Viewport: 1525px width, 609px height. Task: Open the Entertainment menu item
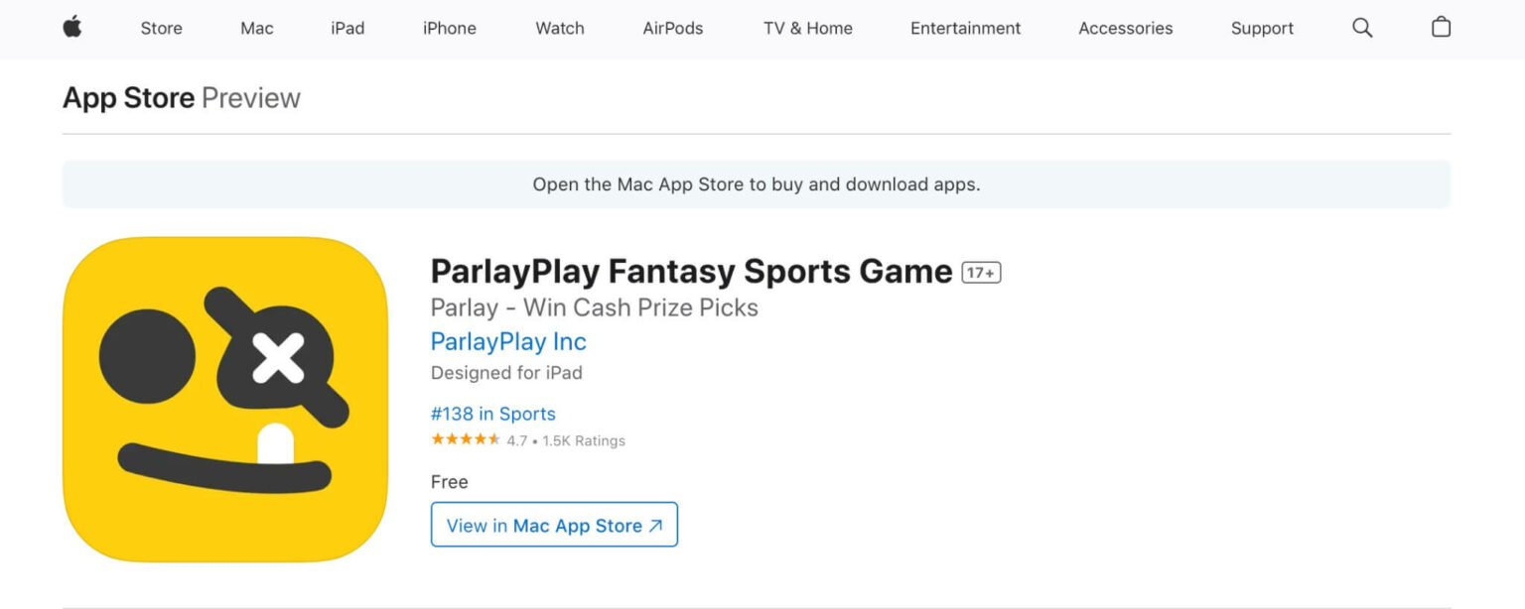[965, 29]
